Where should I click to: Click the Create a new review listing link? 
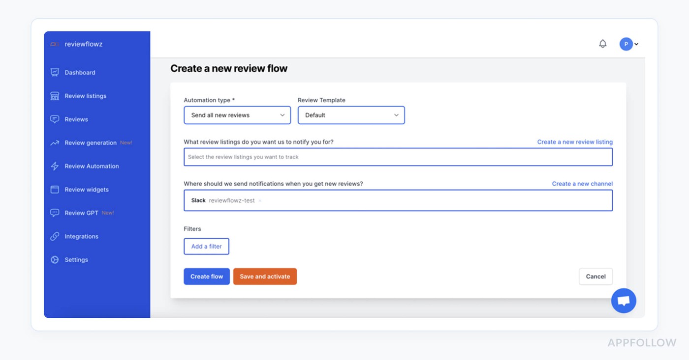pyautogui.click(x=575, y=142)
